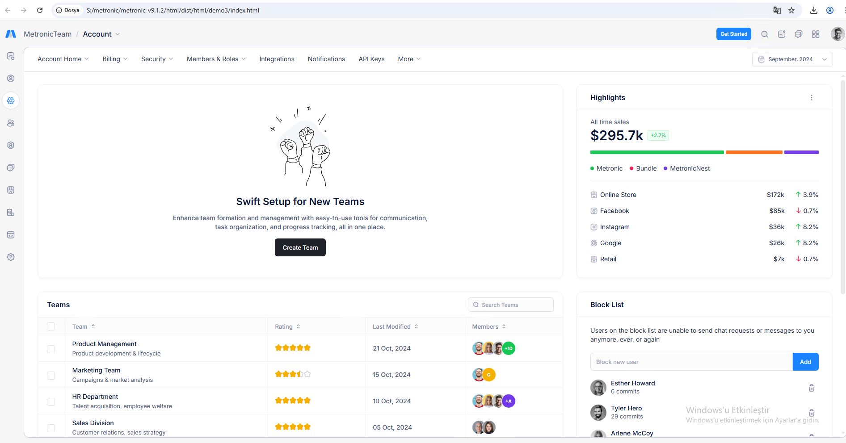Expand the More menu dropdown
This screenshot has width=846, height=443.
tap(409, 59)
